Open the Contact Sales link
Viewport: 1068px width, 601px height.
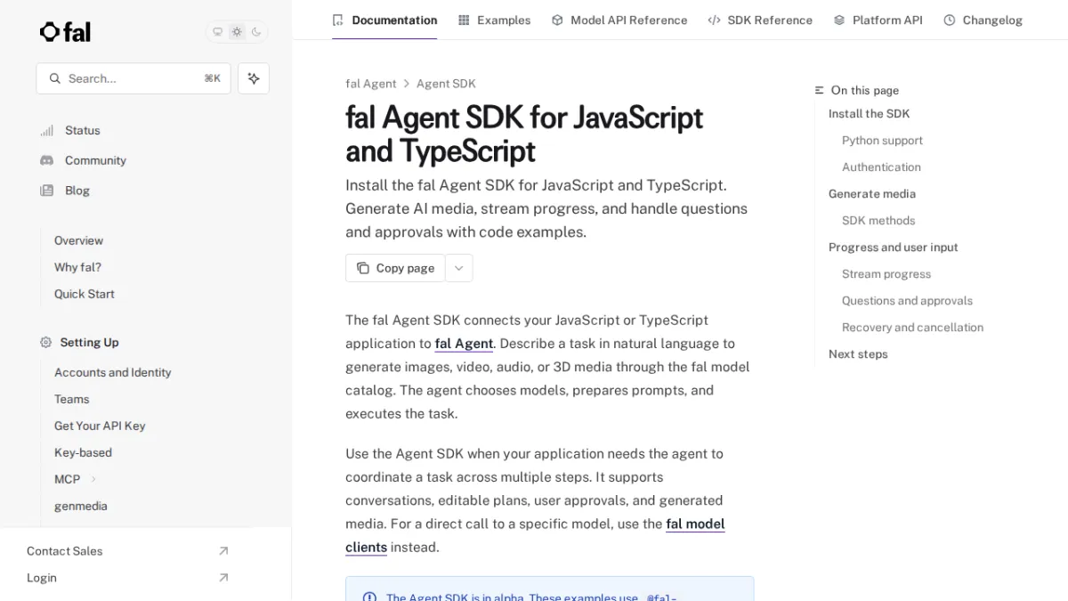[x=65, y=551]
